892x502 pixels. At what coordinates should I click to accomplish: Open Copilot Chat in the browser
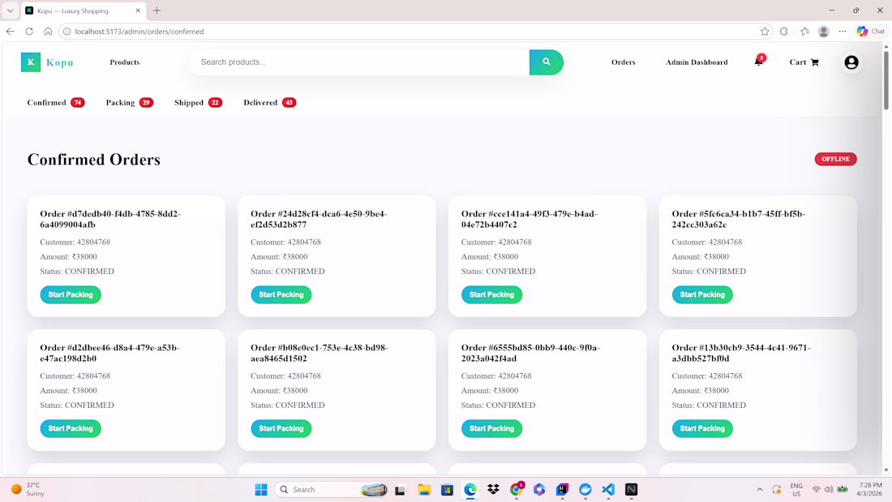tap(870, 32)
